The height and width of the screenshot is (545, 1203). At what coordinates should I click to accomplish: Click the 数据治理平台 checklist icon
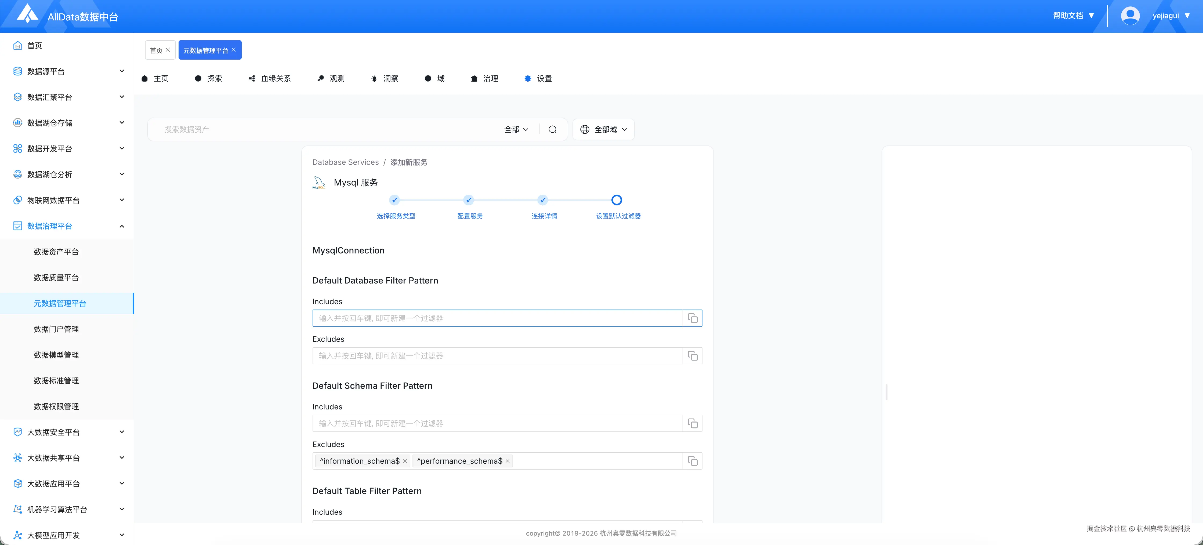[18, 226]
